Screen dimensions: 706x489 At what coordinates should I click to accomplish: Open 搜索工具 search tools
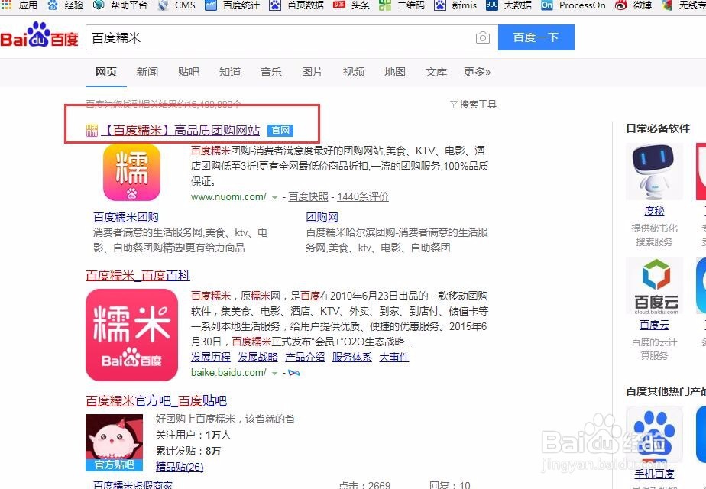pos(478,105)
